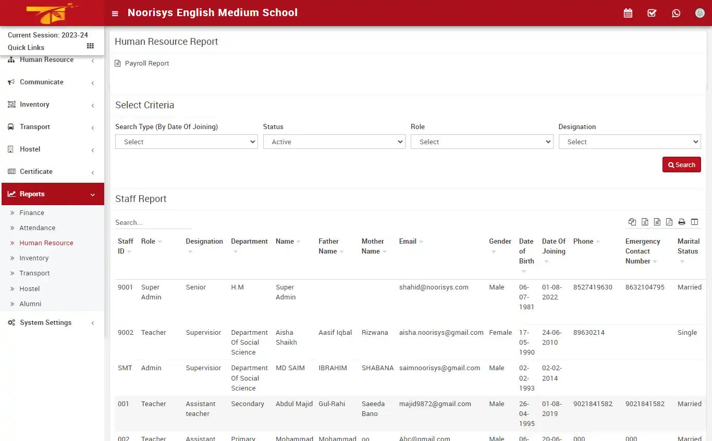Sort the report by Date Of Joining
The width and height of the screenshot is (712, 441).
click(554, 246)
